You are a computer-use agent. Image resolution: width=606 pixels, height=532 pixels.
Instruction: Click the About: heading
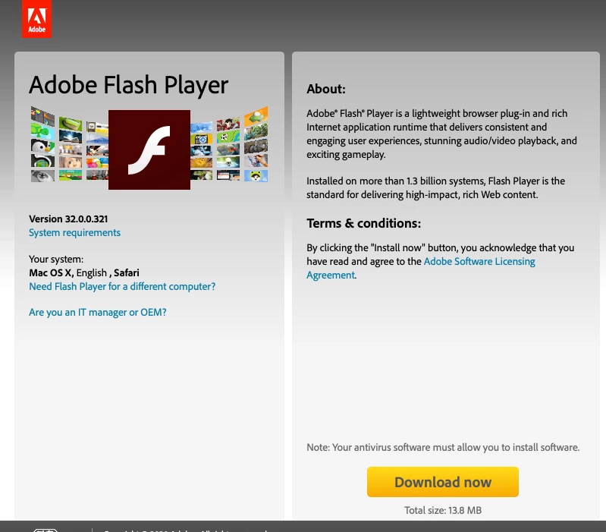pos(326,89)
